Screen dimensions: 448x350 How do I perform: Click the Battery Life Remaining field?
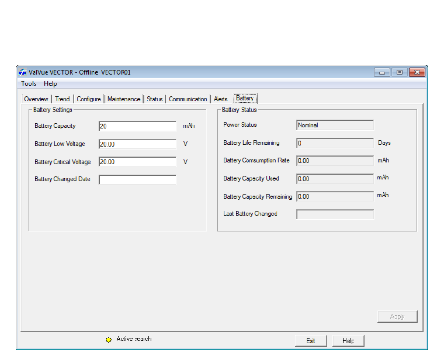pos(335,143)
